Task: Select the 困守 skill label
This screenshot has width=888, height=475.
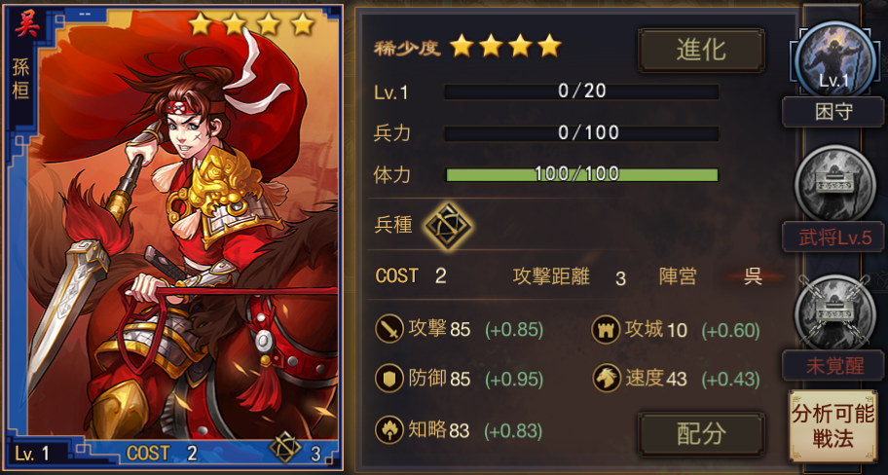Action: [833, 112]
